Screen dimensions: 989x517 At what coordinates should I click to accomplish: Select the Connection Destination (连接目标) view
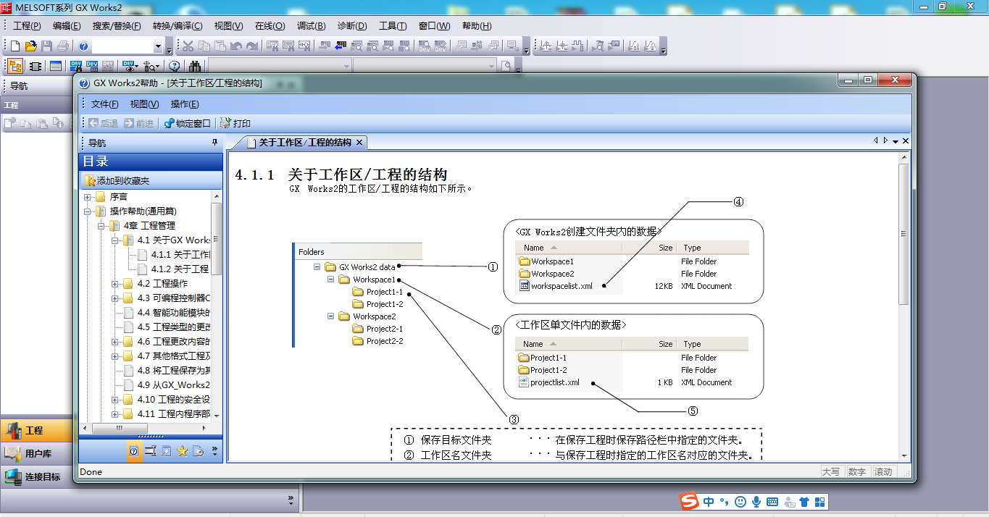click(36, 477)
